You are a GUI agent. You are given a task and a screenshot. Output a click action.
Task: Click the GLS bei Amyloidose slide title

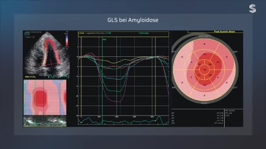(x=133, y=20)
